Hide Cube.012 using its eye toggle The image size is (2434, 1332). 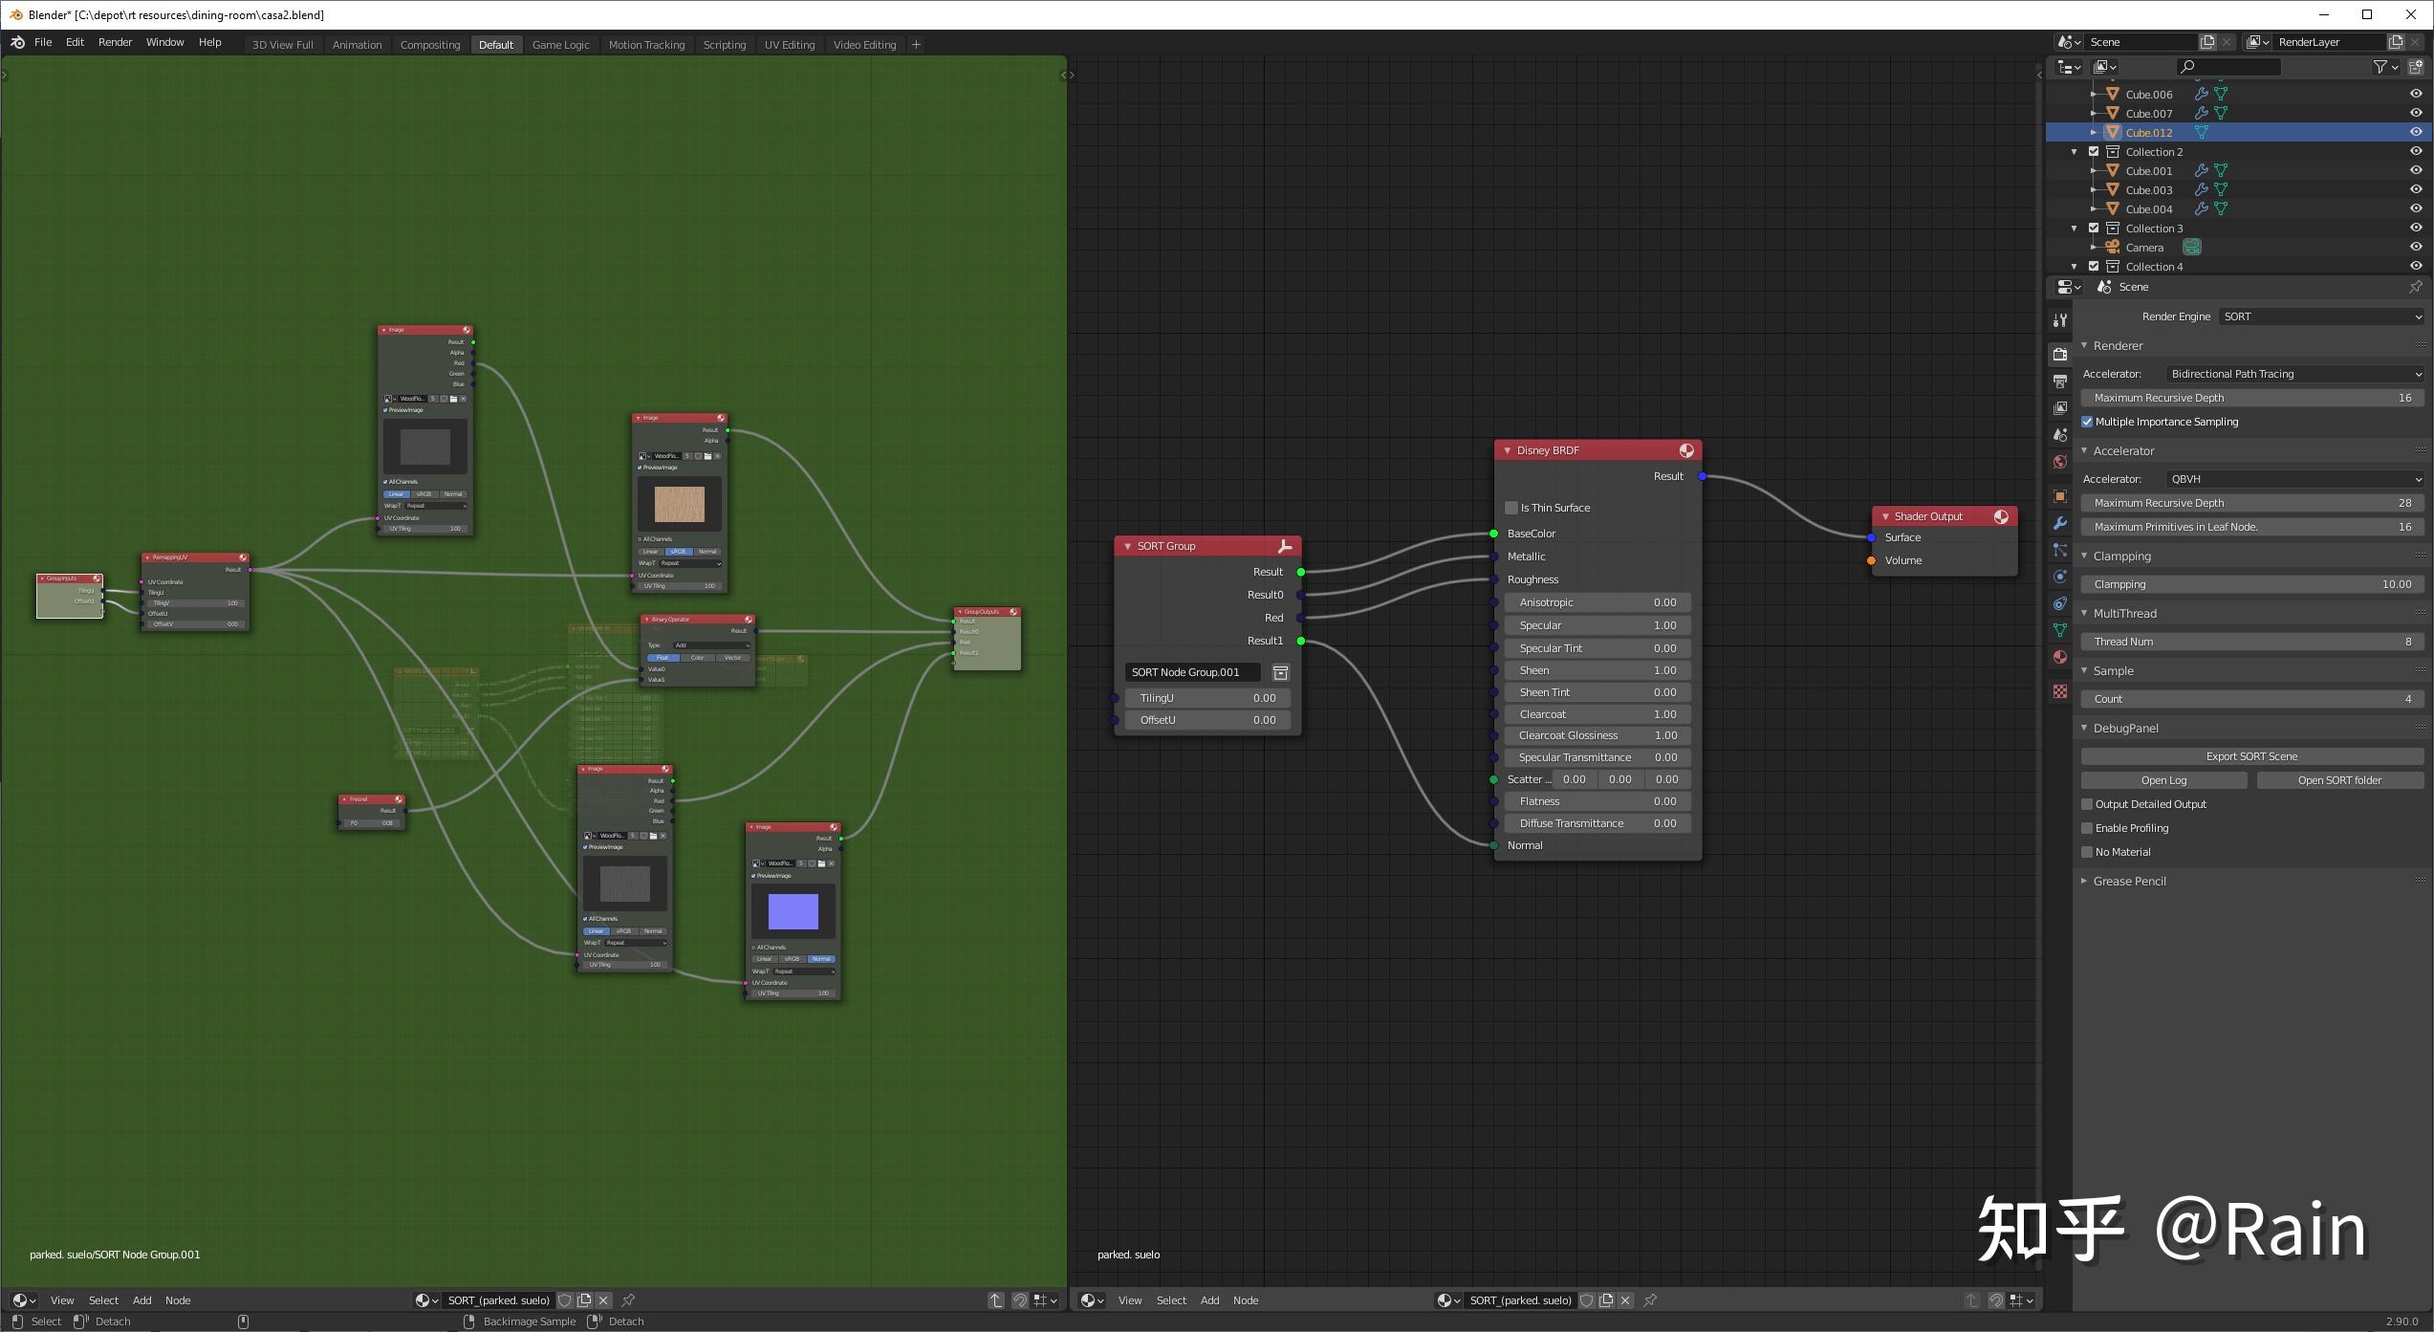click(x=2417, y=132)
